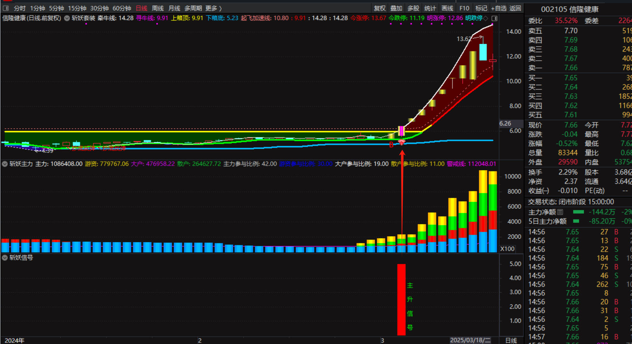This screenshot has height=344, width=632.
Task: Select the 分时 intraday tab
Action: (19, 8)
